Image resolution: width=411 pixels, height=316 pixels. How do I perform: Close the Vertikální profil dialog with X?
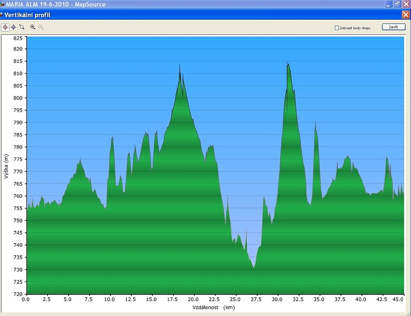[x=406, y=15]
